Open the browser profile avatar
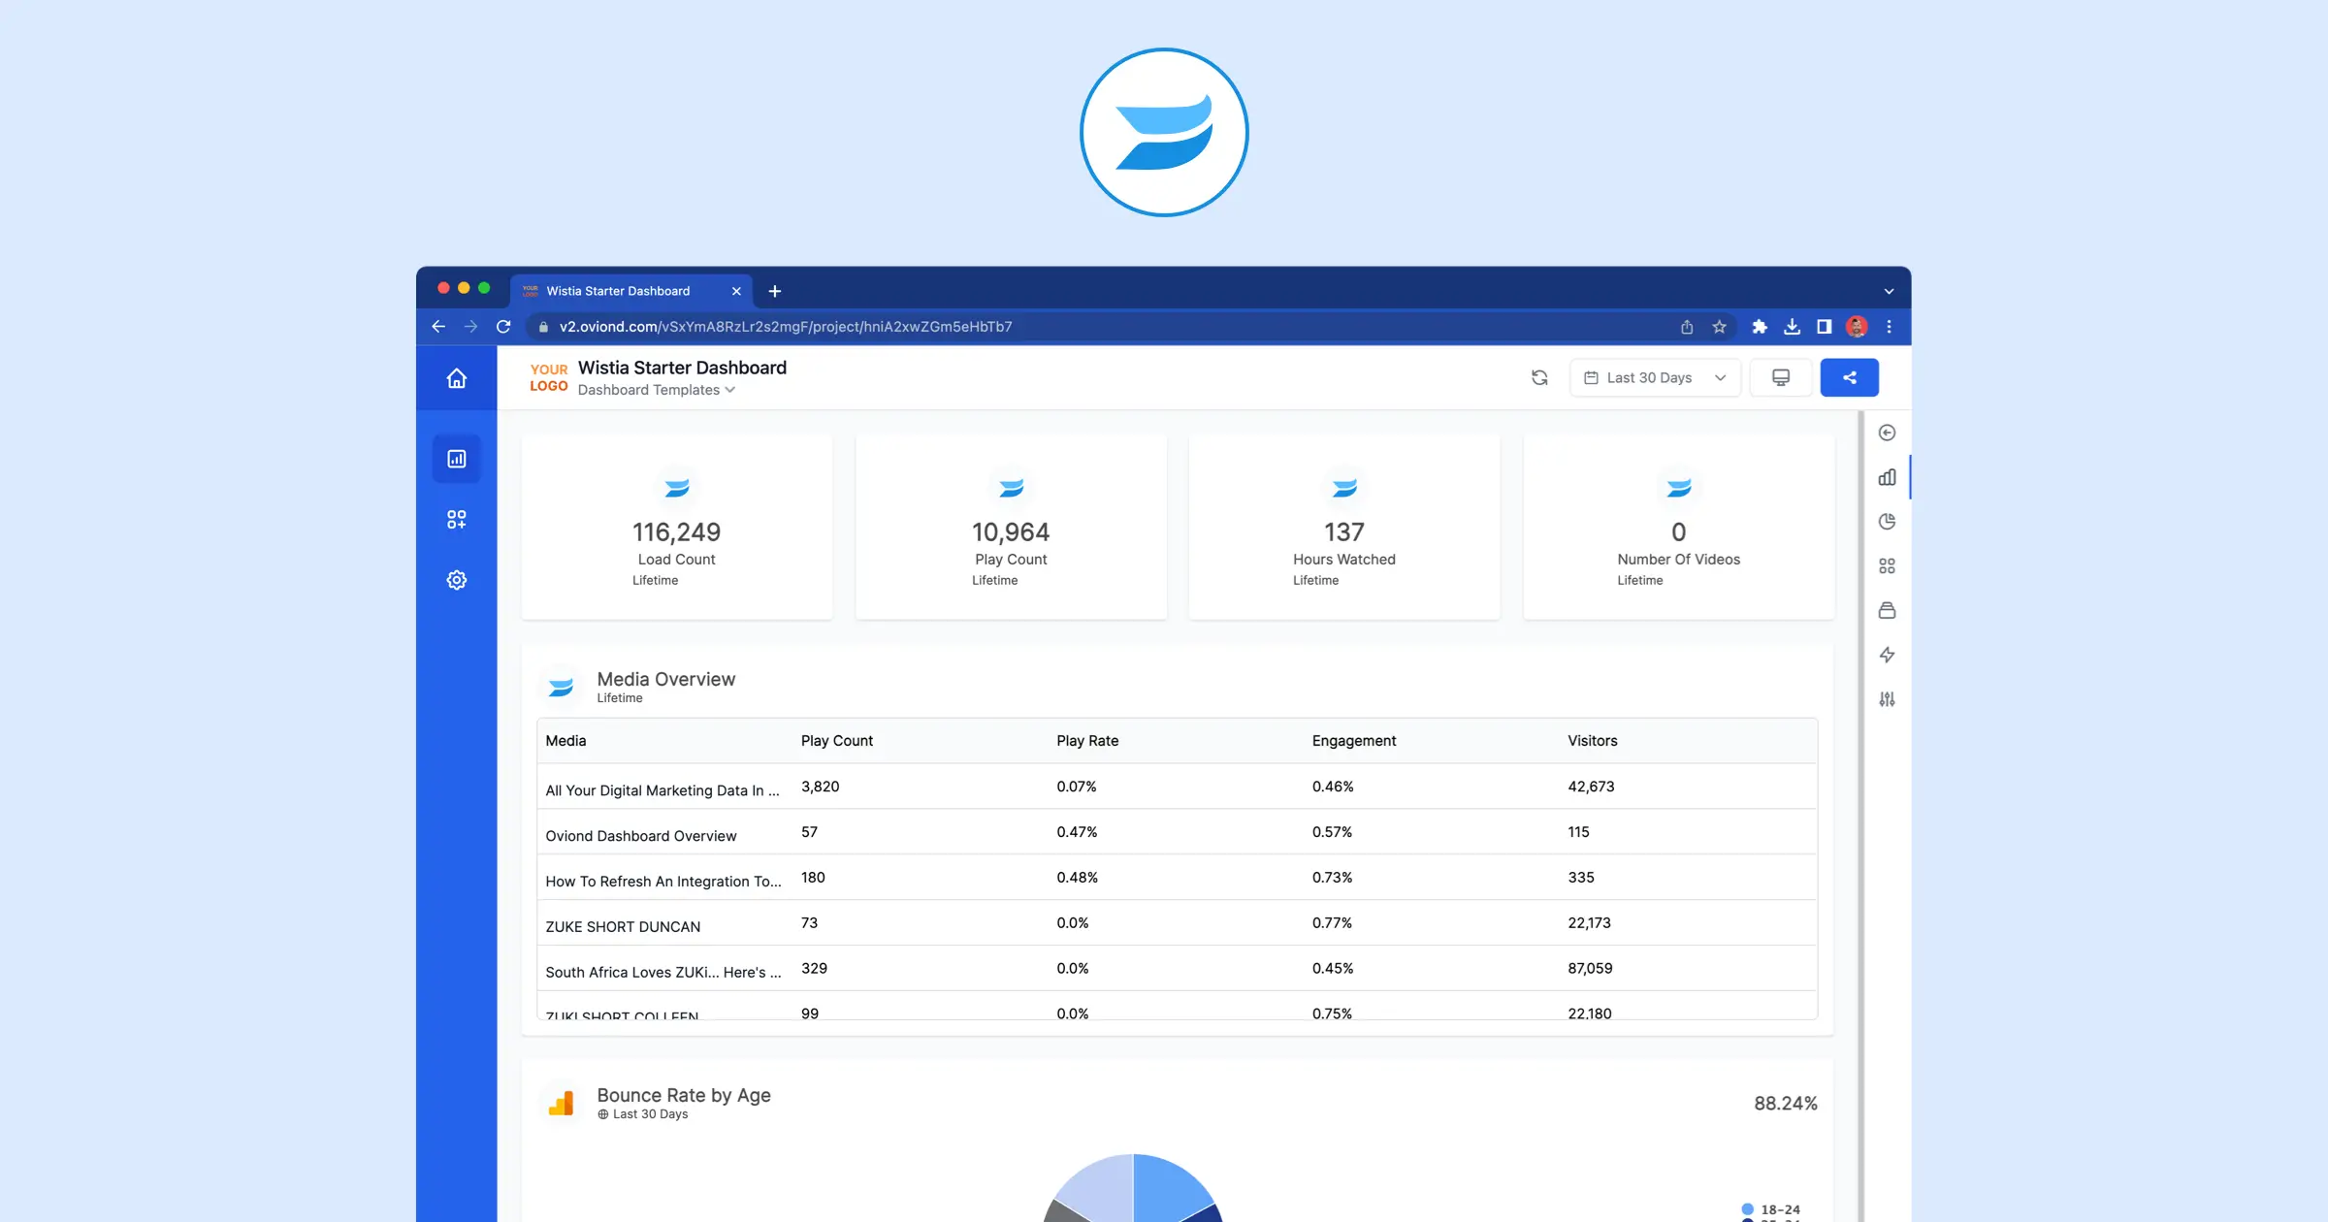The image size is (2328, 1222). (1857, 327)
